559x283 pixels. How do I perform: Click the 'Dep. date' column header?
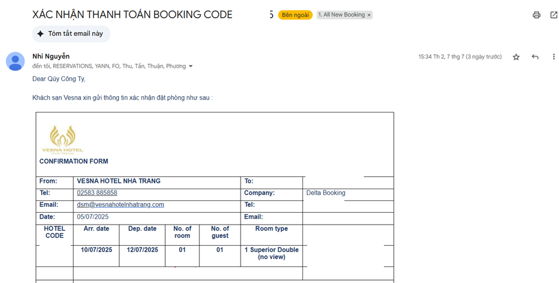[142, 229]
